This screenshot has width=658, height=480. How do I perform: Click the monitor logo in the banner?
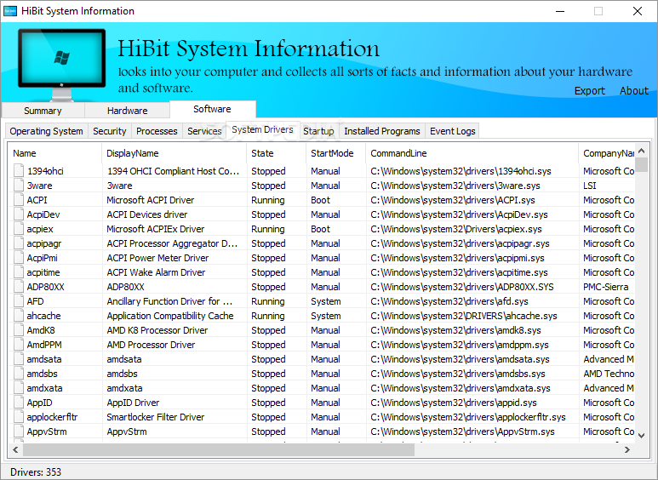(x=61, y=64)
